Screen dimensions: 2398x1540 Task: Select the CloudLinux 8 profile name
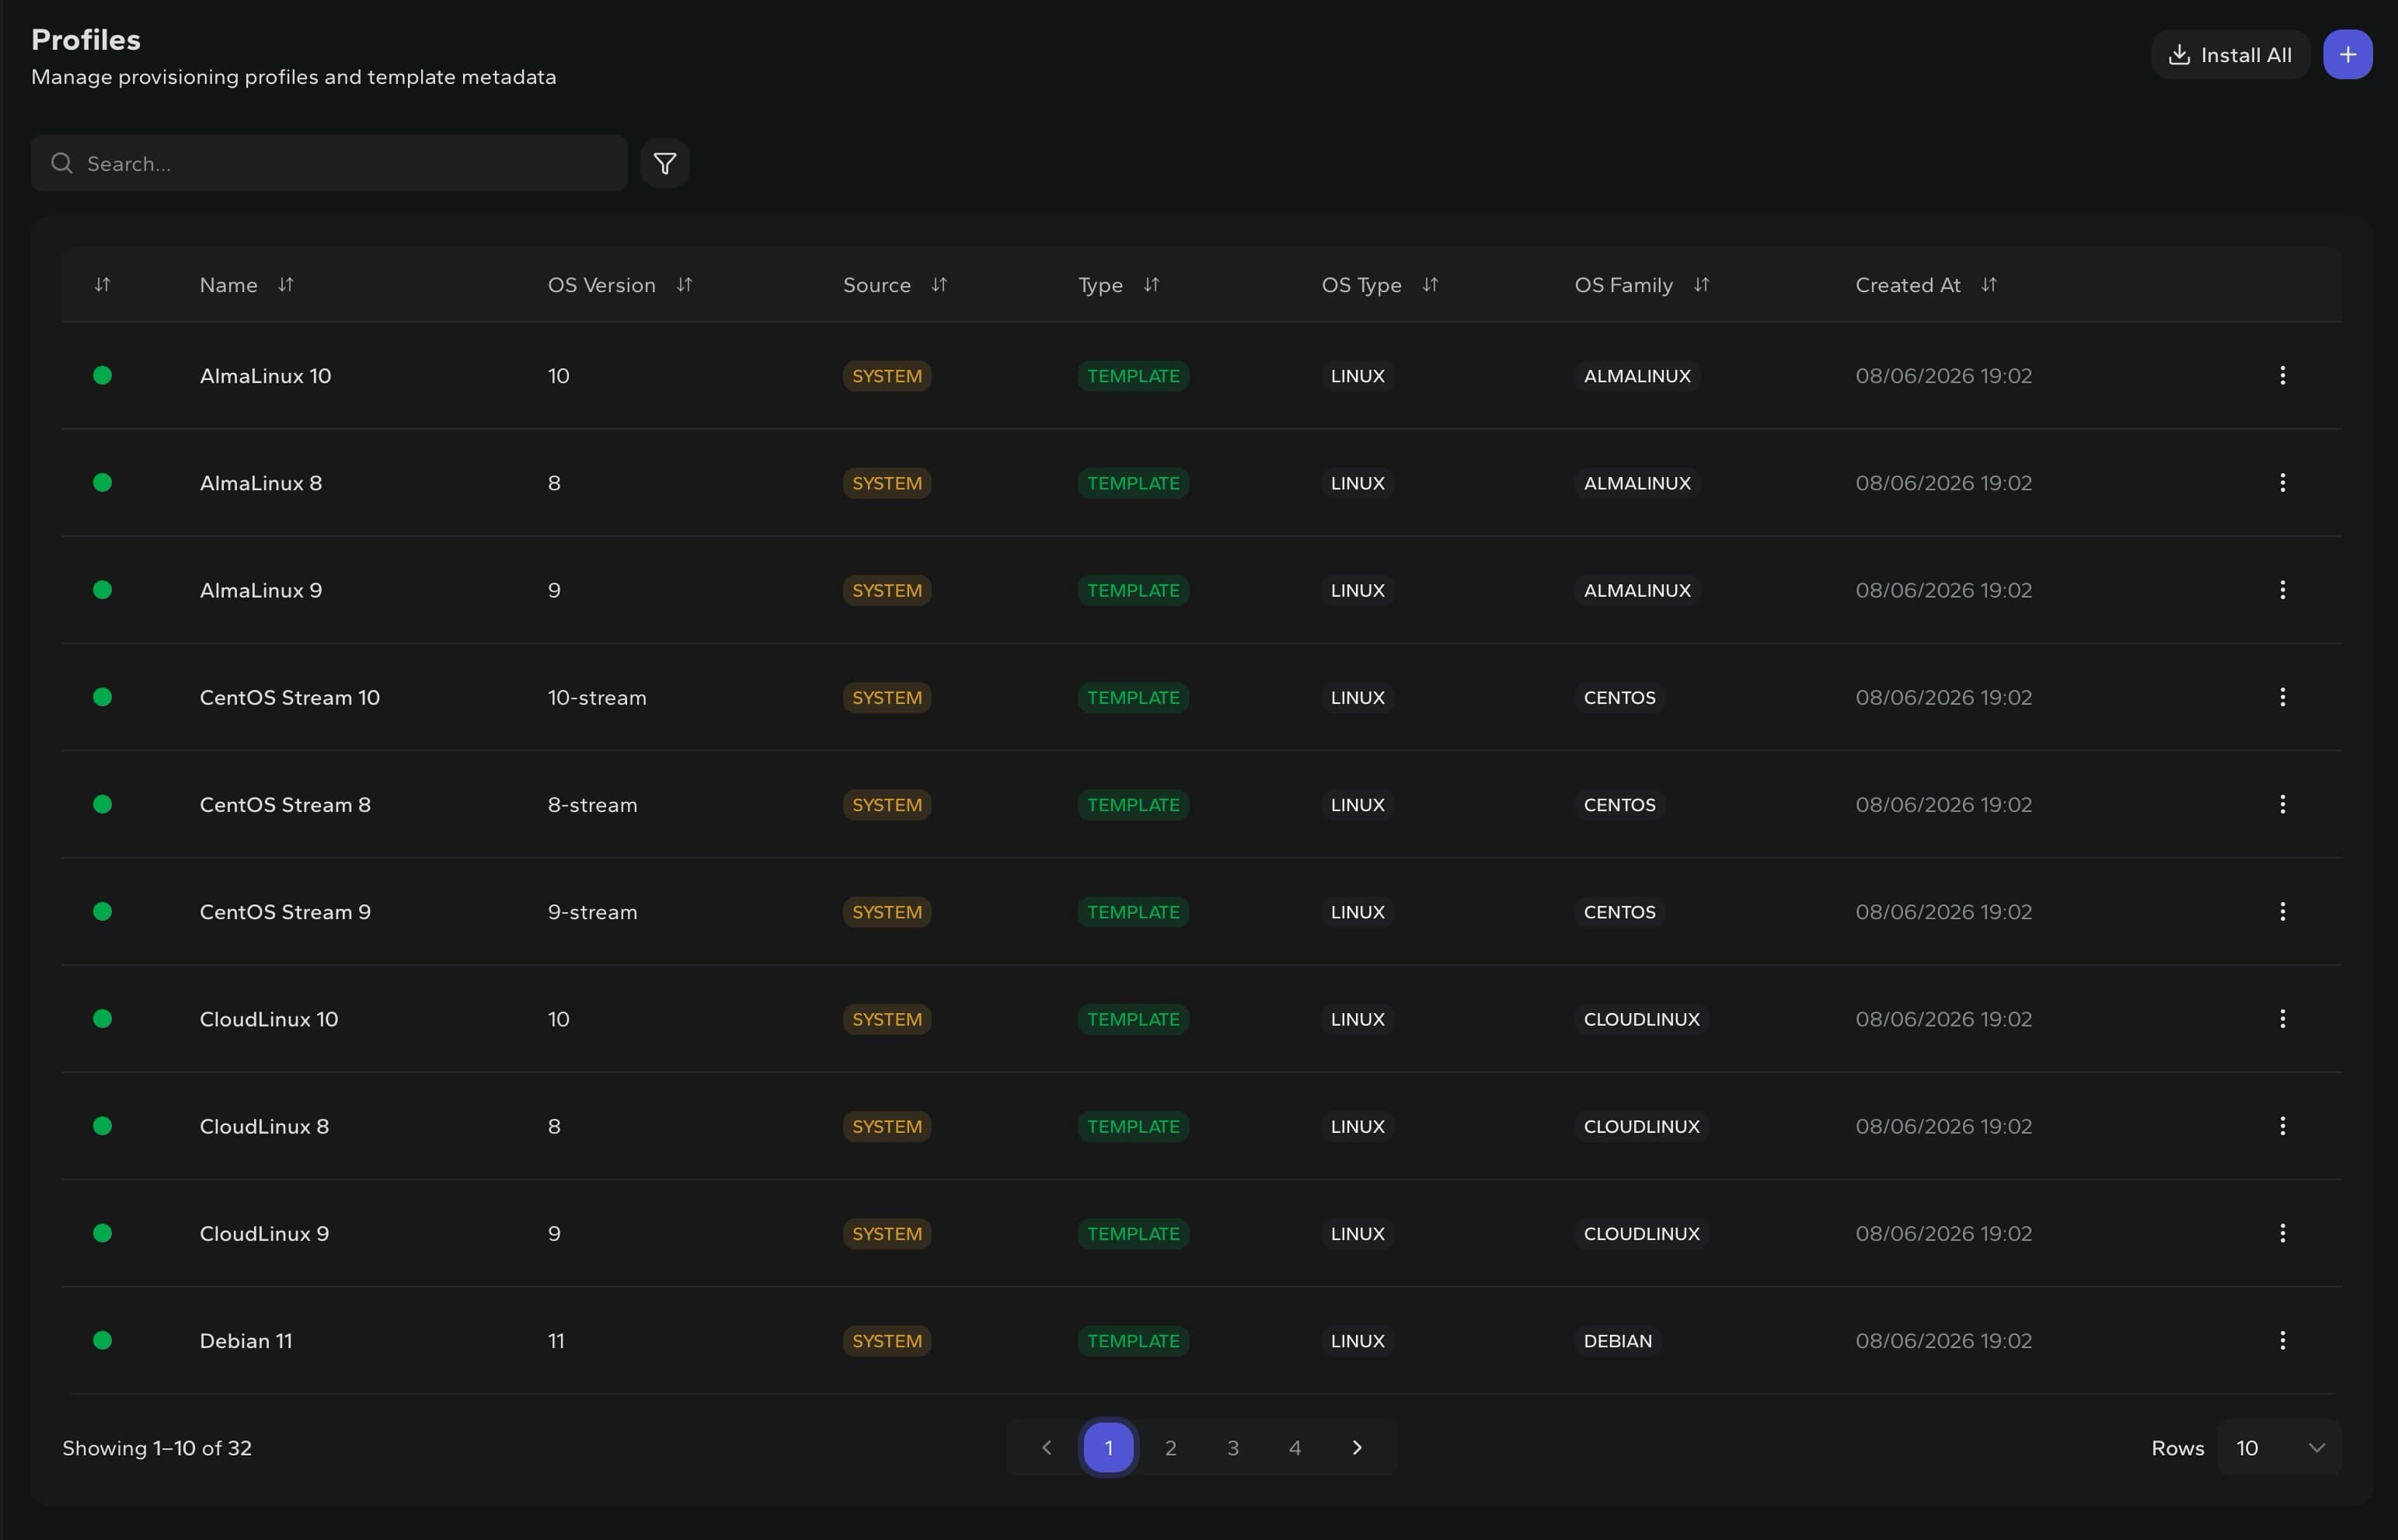tap(264, 1126)
